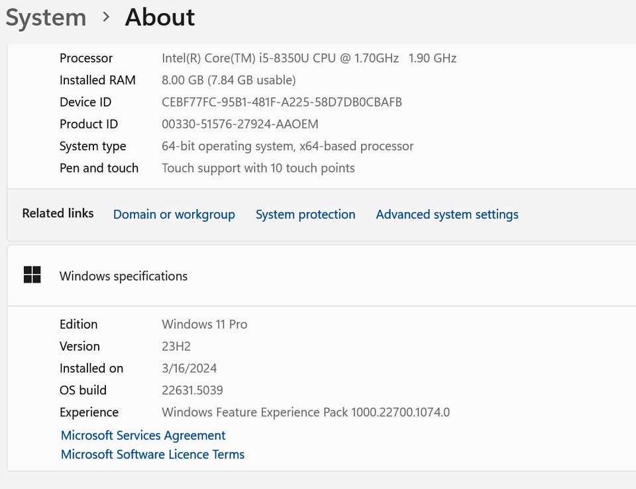Go back to System in the breadcrumb
Screen dimensions: 636x489
(46, 18)
